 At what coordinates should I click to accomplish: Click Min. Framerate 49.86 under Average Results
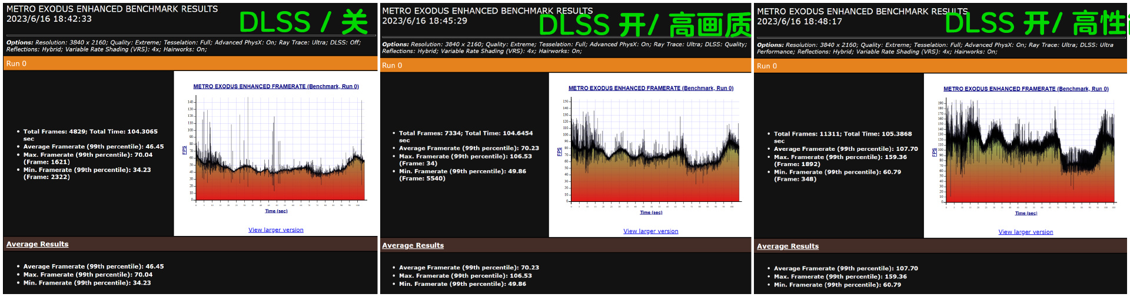[x=463, y=284]
